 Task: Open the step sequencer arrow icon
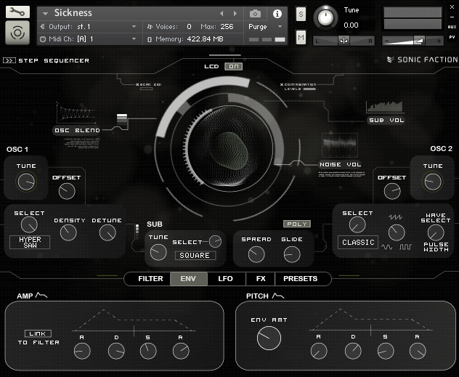[9, 60]
